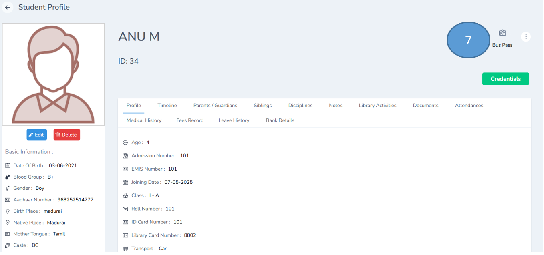Screen dimensions: 544x255
Task: Open the three-dot options menu
Action: coord(526,36)
